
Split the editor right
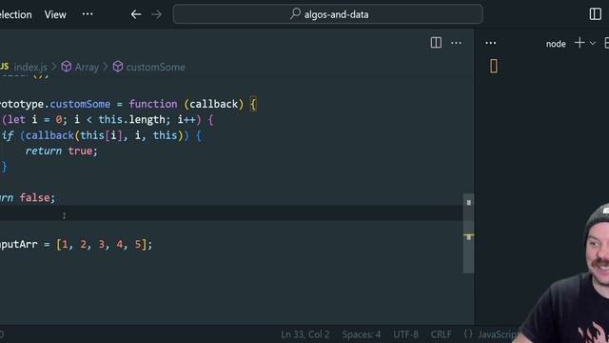pyautogui.click(x=436, y=43)
